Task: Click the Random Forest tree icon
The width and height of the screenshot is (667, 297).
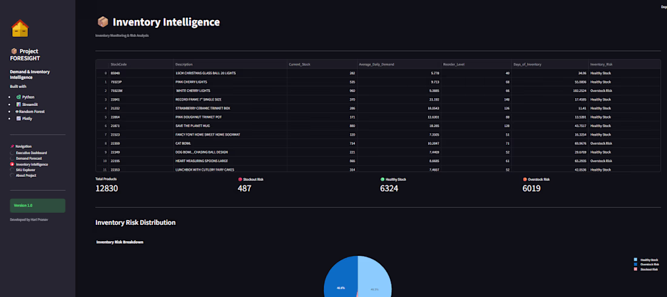Action: (x=18, y=112)
